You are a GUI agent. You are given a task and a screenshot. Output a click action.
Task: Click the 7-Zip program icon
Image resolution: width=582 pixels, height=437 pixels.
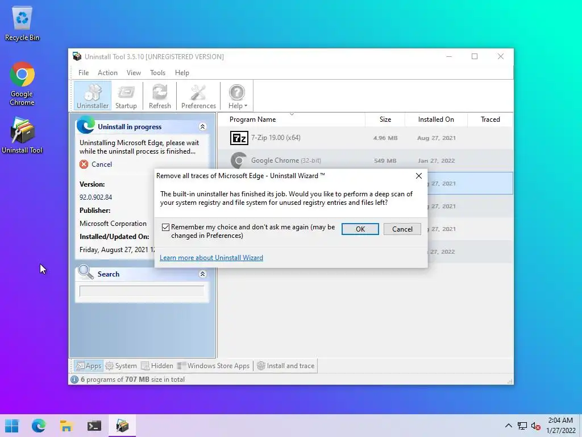[239, 138]
